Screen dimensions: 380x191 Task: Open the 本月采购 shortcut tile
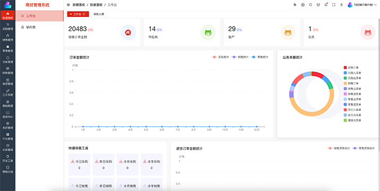(x=128, y=164)
